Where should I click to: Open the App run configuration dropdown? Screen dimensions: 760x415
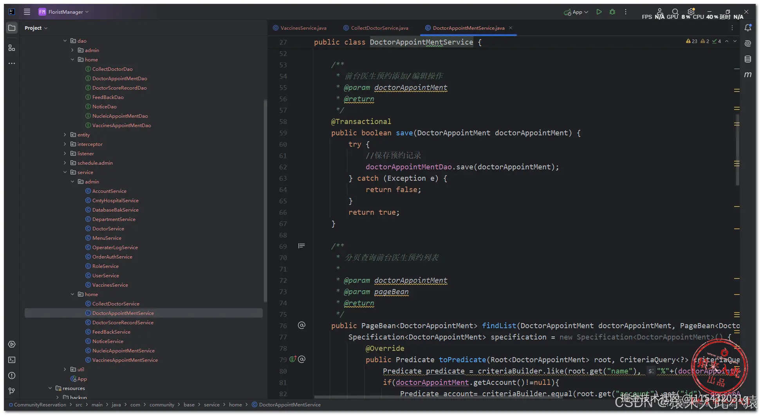[x=576, y=12]
